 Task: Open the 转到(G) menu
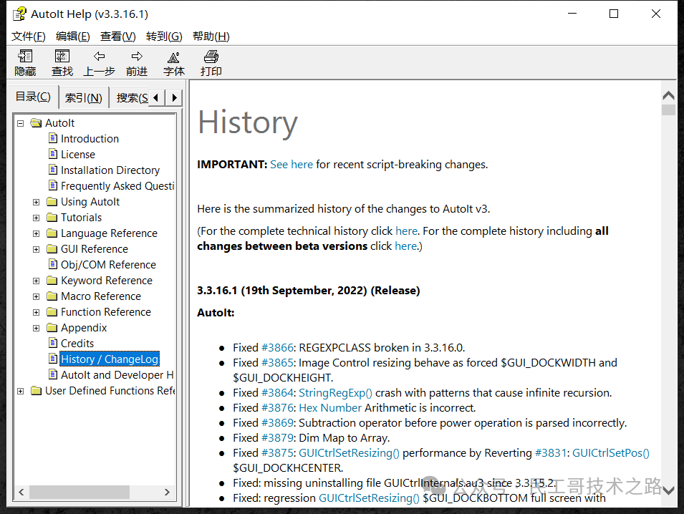click(x=164, y=37)
